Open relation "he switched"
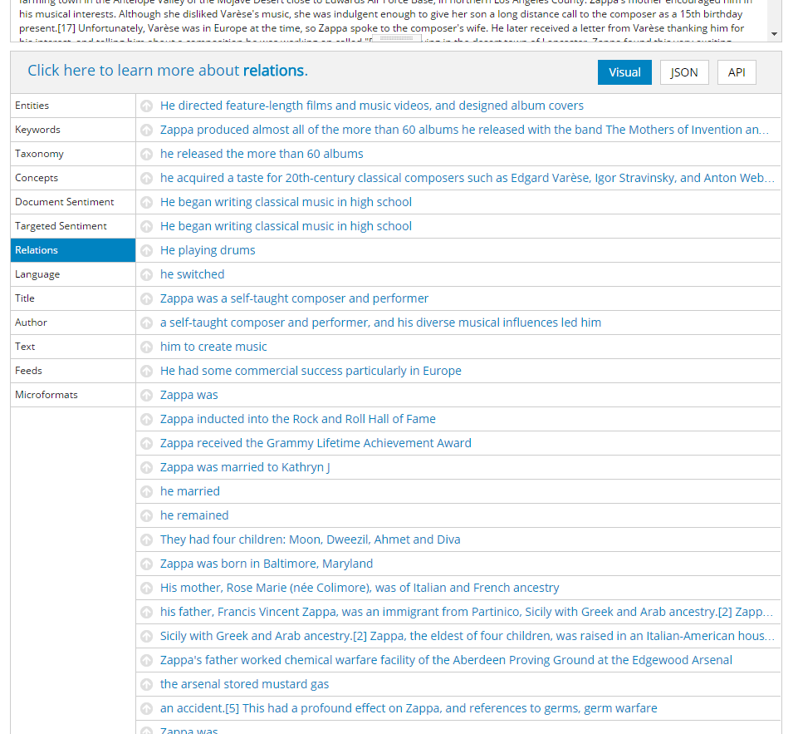This screenshot has height=734, width=798. [x=192, y=274]
